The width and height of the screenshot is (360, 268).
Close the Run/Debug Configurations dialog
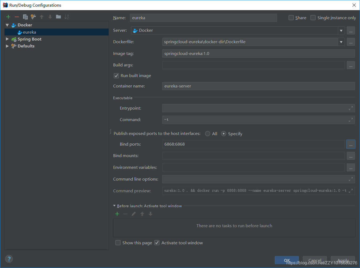tap(354, 5)
